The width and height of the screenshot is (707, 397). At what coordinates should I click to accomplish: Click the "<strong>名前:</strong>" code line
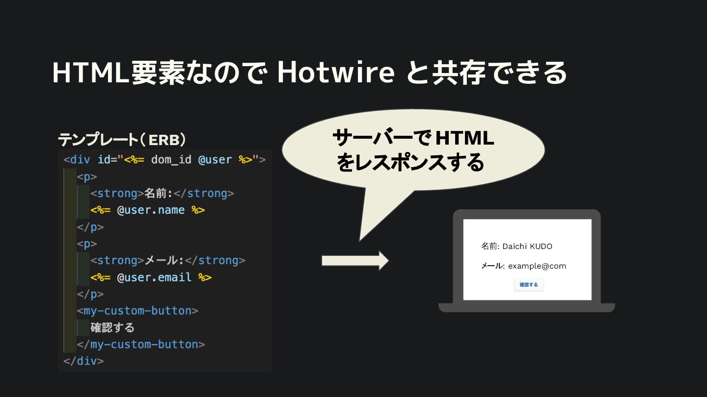(163, 193)
